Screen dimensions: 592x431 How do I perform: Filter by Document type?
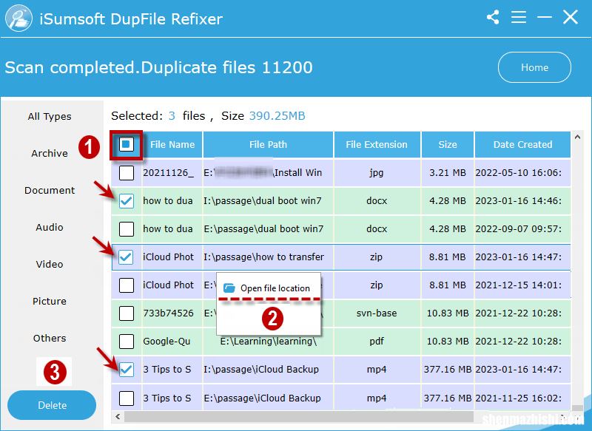[50, 191]
